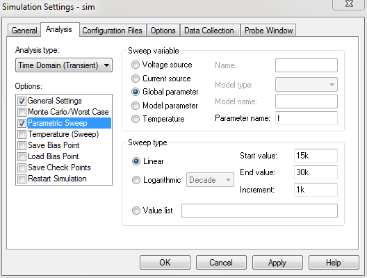Screen dimensions: 367x278
Task: Select the Value list radio button
Action: tap(136, 211)
